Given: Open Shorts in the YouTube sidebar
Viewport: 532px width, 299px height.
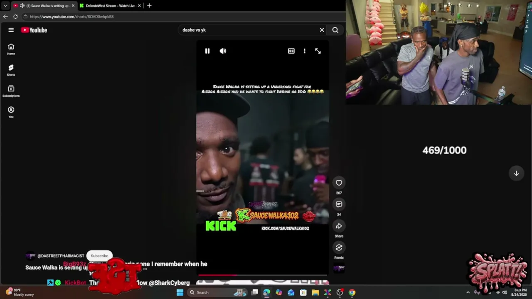Looking at the screenshot, I should [x=11, y=70].
